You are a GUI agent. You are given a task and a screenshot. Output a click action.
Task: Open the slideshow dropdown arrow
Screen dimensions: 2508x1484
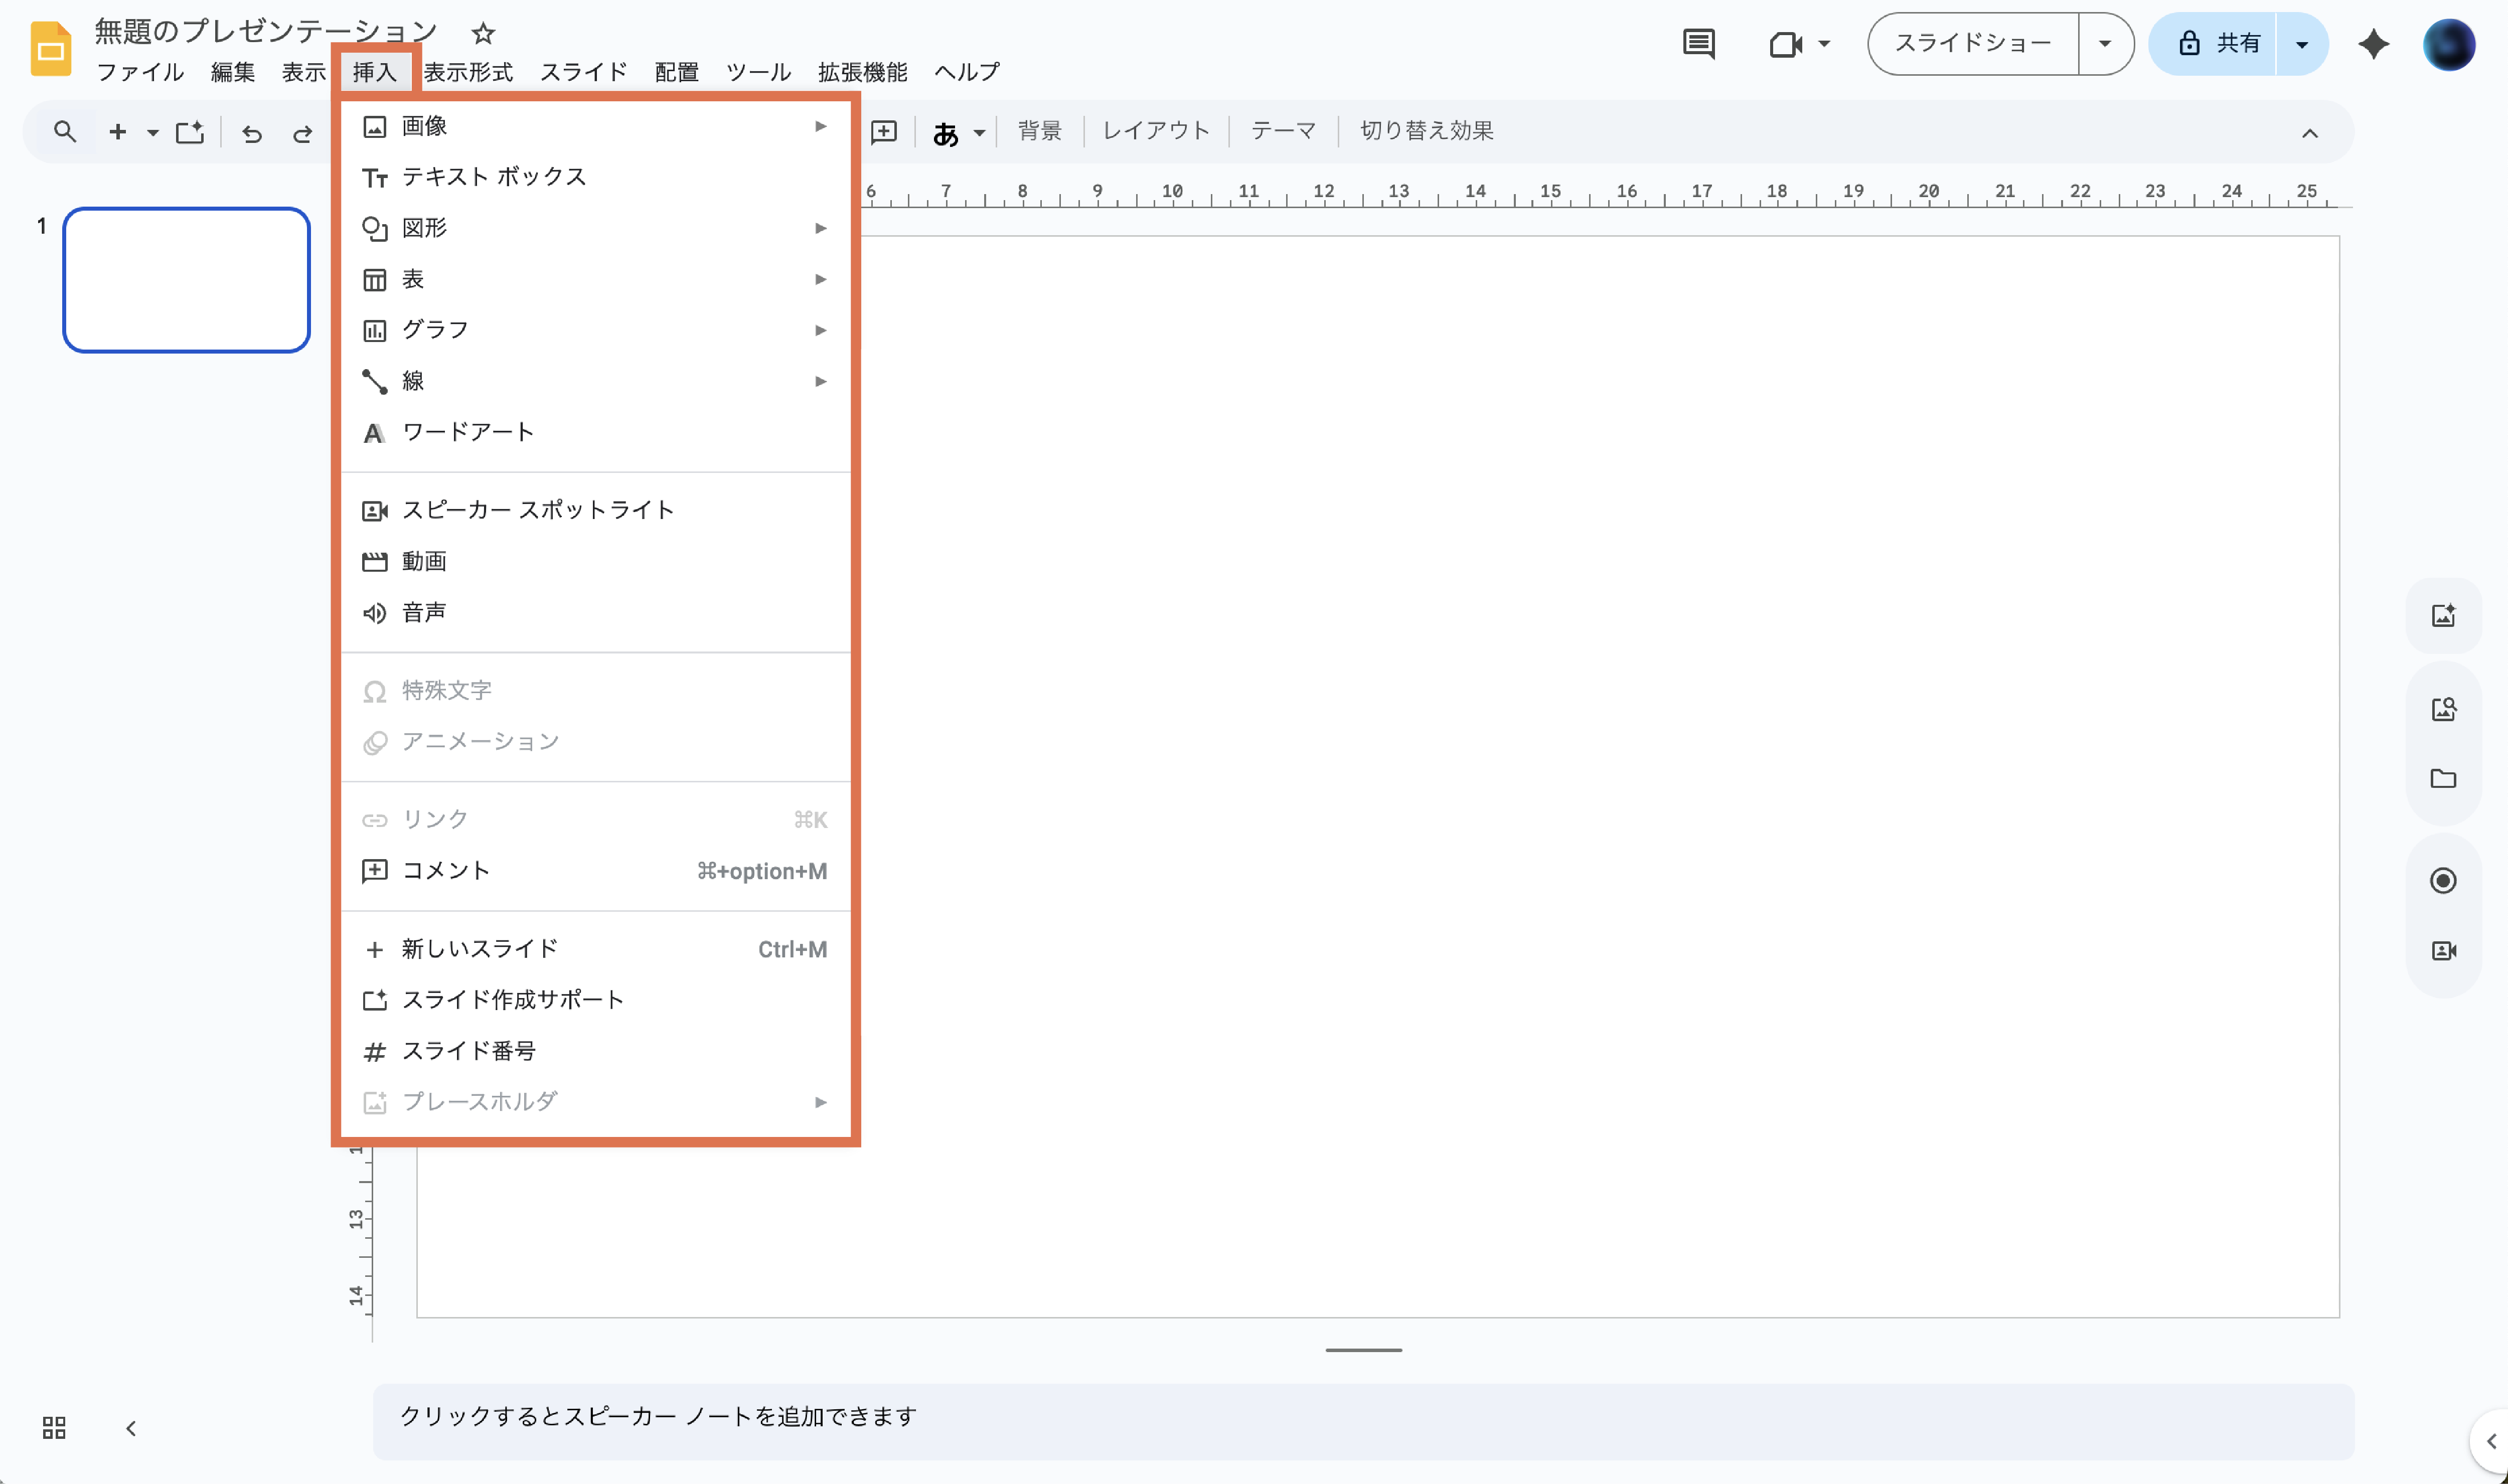click(x=2104, y=44)
